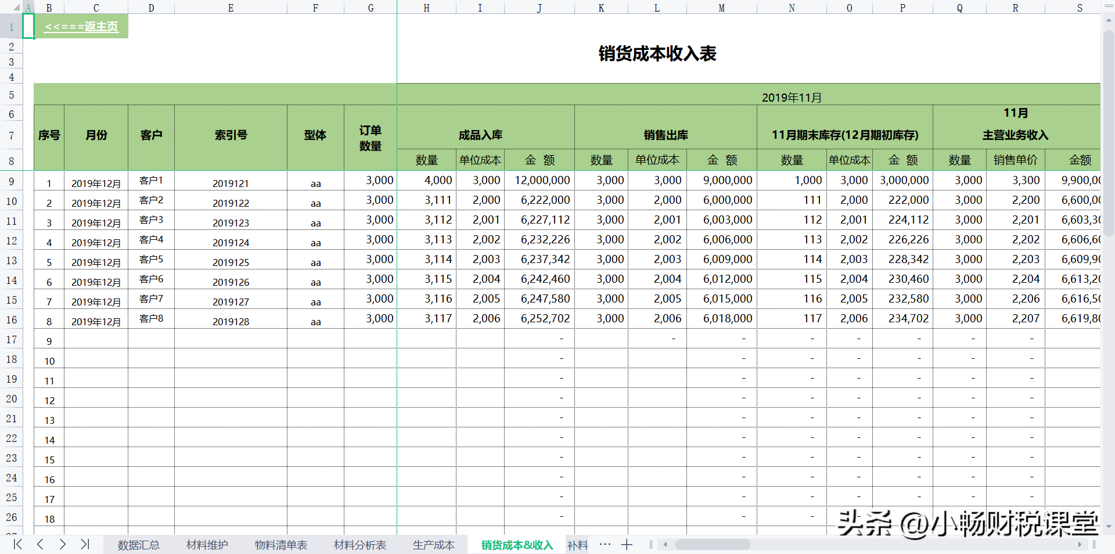Open the 材料分析表 sheet tab

coord(360,545)
